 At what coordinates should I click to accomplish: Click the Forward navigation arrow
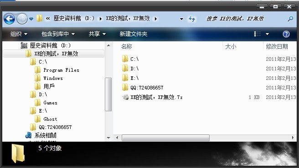[22, 19]
